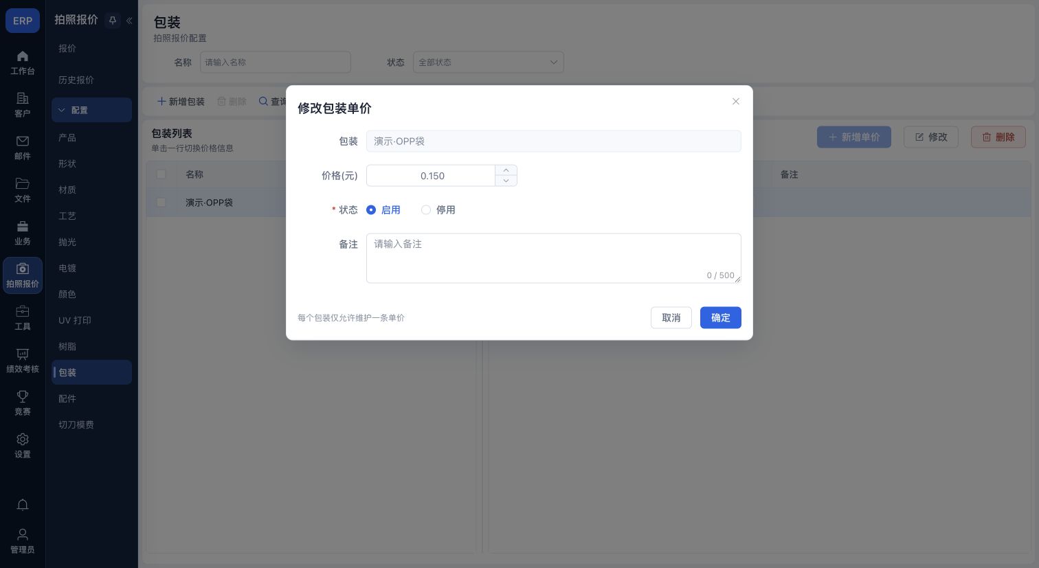Image resolution: width=1039 pixels, height=568 pixels.
Task: Click the 修改 edit button
Action: (x=931, y=137)
